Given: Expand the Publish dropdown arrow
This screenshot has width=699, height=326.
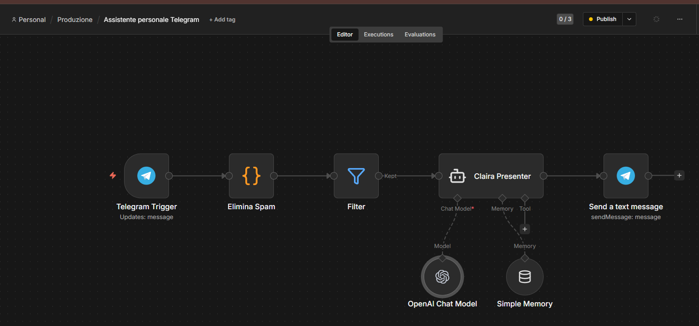Looking at the screenshot, I should point(629,19).
